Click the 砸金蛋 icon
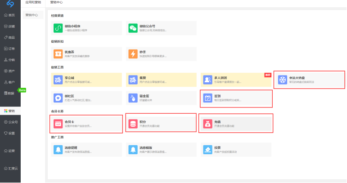This screenshot has width=347, height=183. (x=133, y=98)
